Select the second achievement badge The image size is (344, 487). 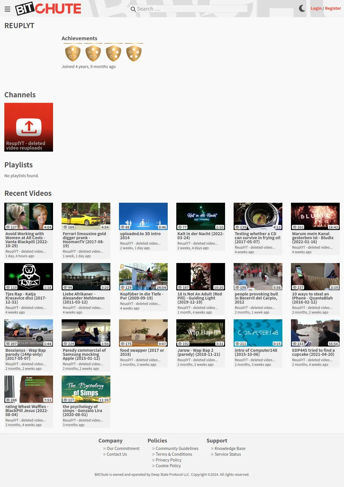click(x=93, y=53)
